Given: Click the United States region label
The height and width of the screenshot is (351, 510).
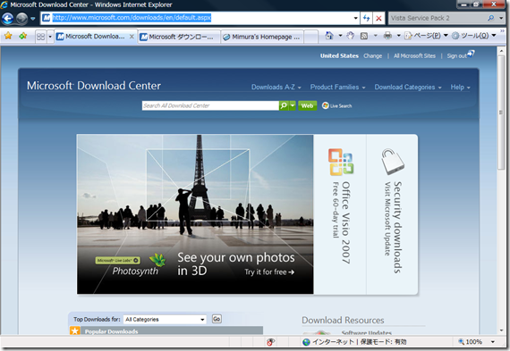Looking at the screenshot, I should pos(339,56).
